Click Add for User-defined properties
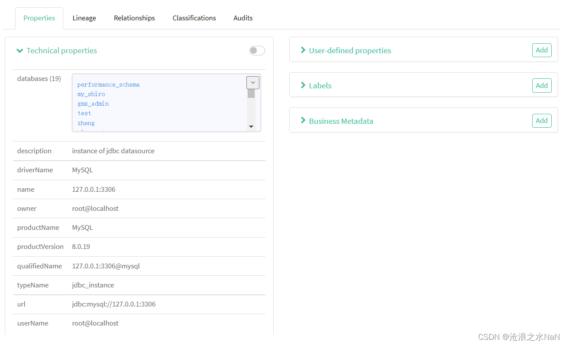Image resolution: width=566 pixels, height=345 pixels. [x=542, y=50]
